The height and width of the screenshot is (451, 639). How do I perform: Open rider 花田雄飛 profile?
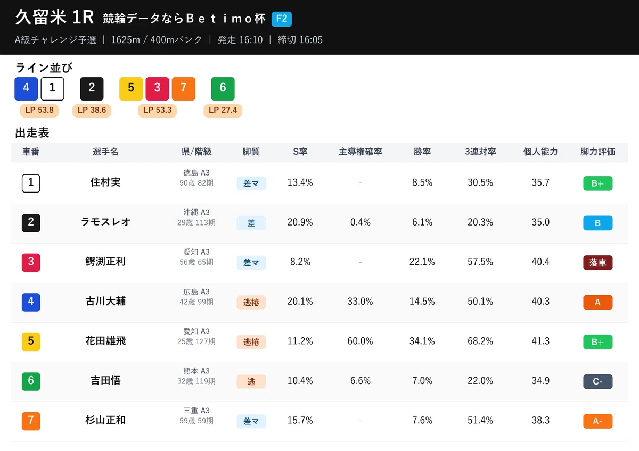pos(105,341)
